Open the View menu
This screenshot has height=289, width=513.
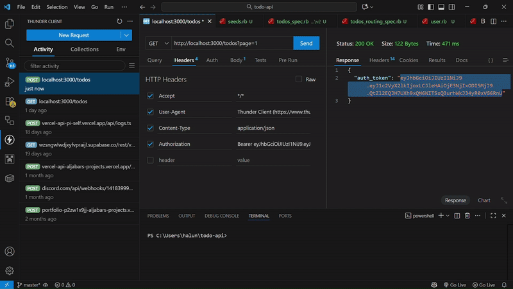[79, 7]
